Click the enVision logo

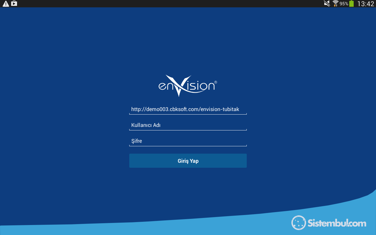tap(188, 86)
